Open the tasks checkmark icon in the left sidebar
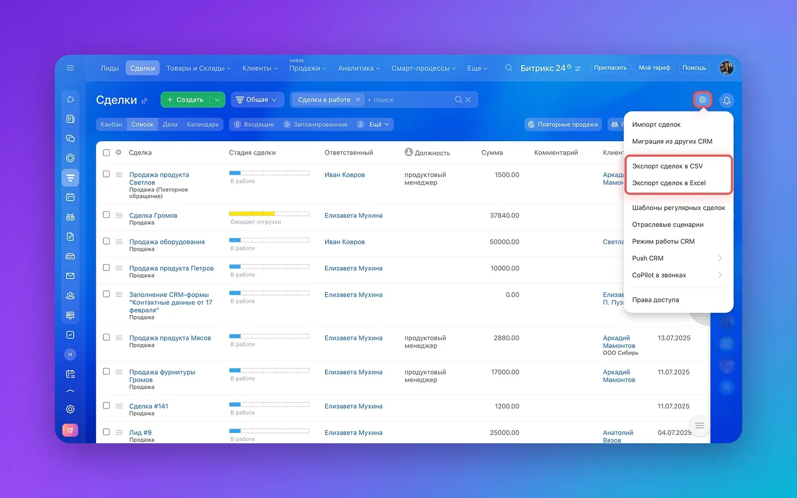The width and height of the screenshot is (797, 498). point(70,335)
